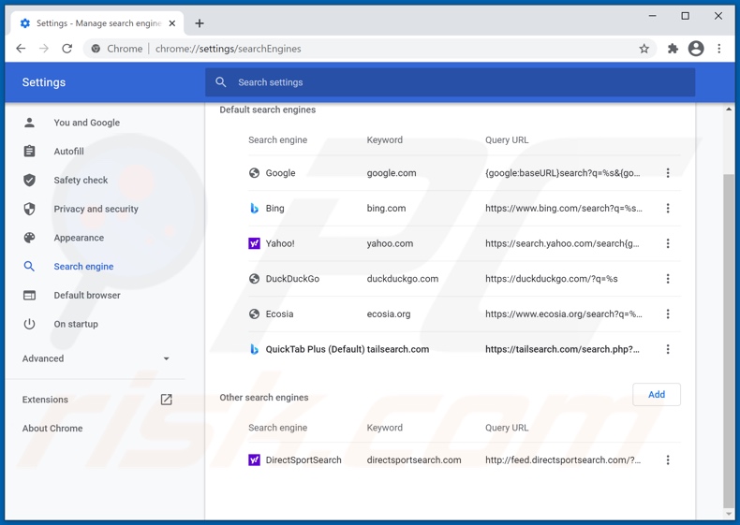
Task: Click the Autofill clipboard icon
Action: click(x=29, y=152)
